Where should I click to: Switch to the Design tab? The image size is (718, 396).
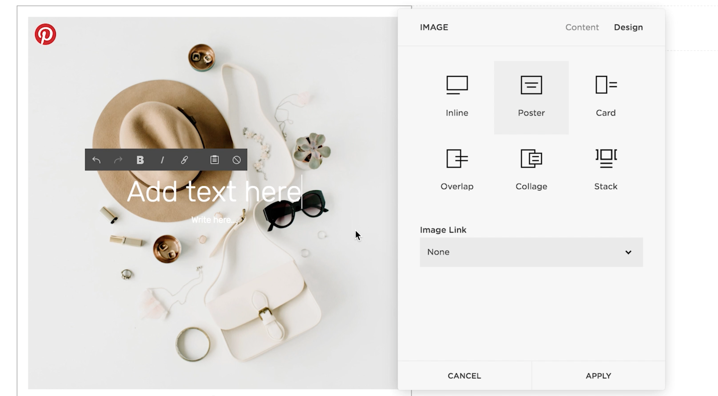[x=628, y=27]
